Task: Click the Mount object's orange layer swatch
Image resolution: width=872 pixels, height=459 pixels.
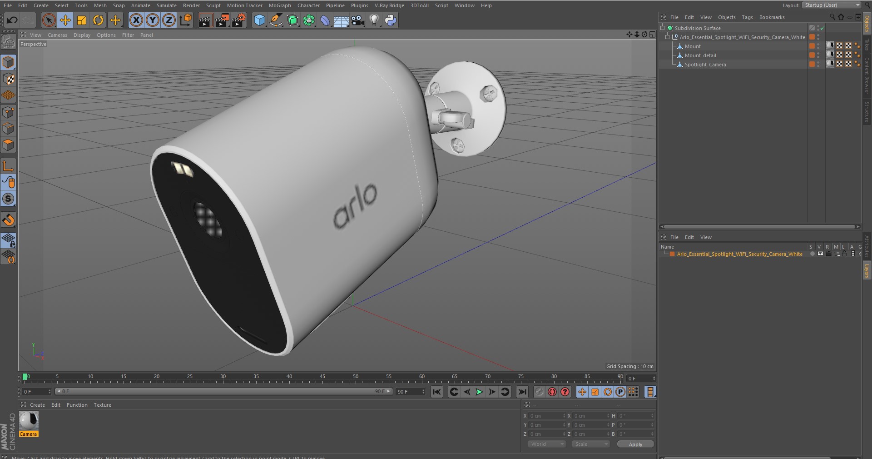Action: tap(812, 46)
